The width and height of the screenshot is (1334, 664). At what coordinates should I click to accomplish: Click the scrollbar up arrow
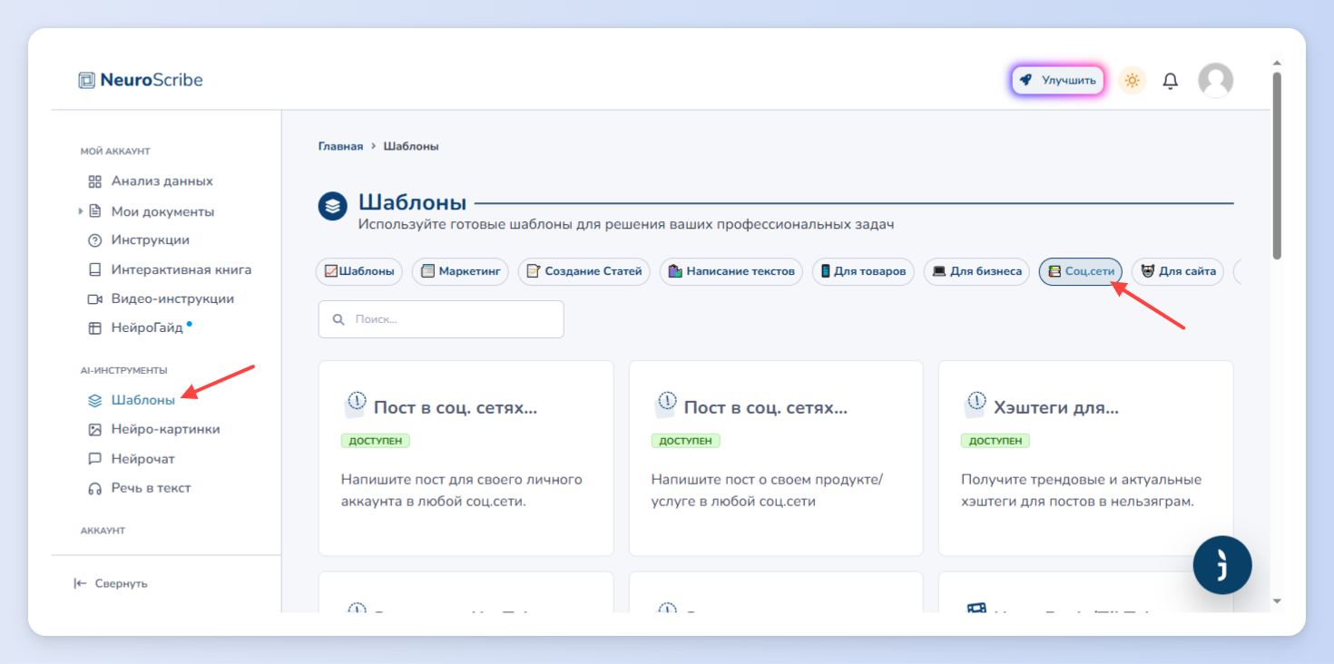tap(1277, 63)
